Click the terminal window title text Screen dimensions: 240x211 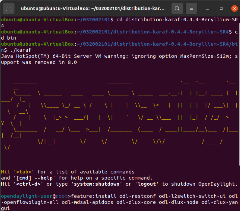tap(93, 8)
